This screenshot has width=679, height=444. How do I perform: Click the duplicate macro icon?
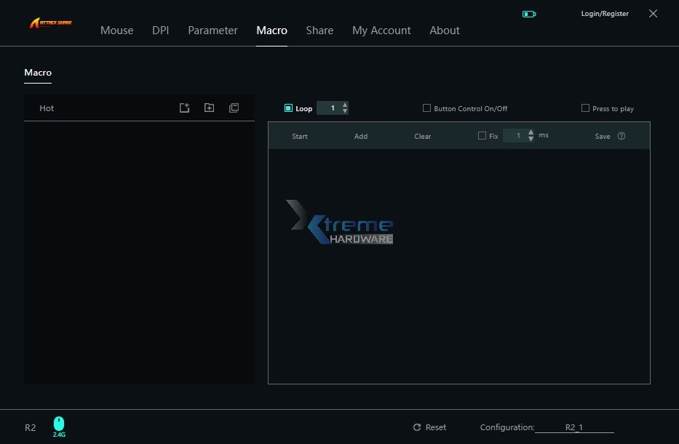click(x=234, y=108)
